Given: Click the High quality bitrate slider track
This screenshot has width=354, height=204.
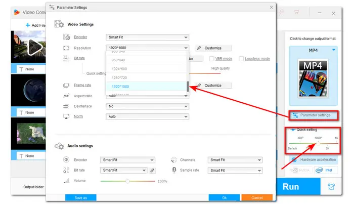Looking at the screenshot, I should point(205,73).
